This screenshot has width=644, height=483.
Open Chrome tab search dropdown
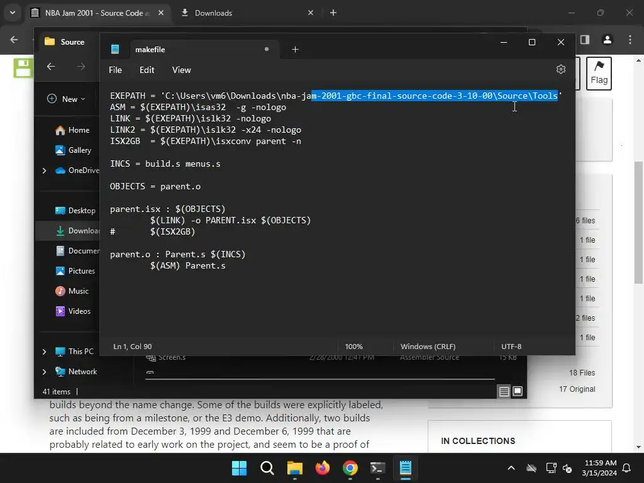click(x=13, y=13)
